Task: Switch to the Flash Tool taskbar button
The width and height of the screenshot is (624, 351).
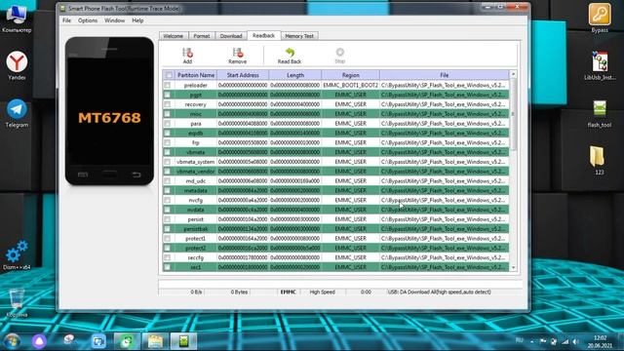Action: pyautogui.click(x=183, y=341)
